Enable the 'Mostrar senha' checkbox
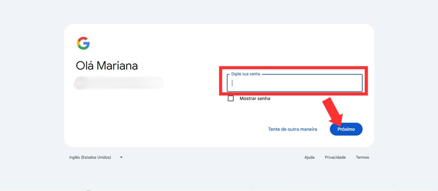 [231, 99]
